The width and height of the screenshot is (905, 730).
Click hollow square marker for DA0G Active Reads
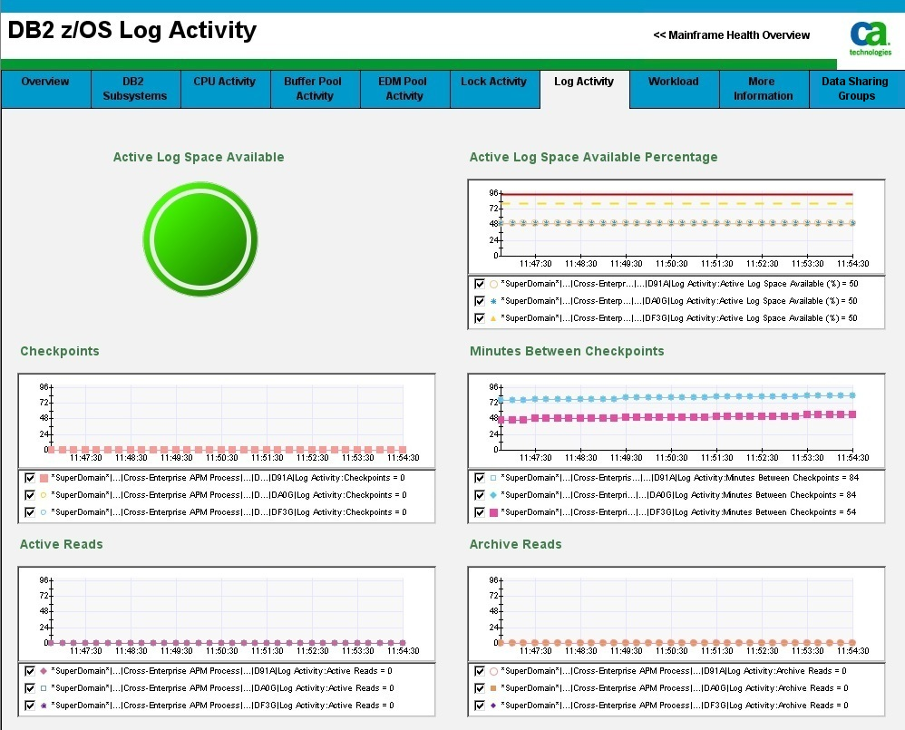point(44,688)
